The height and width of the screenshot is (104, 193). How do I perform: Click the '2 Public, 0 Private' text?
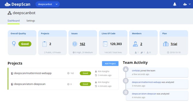pos(52,52)
